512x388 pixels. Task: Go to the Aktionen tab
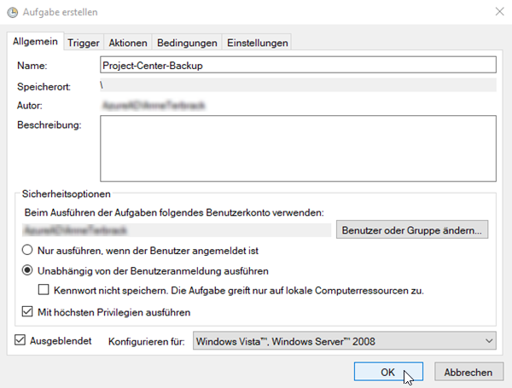(129, 43)
